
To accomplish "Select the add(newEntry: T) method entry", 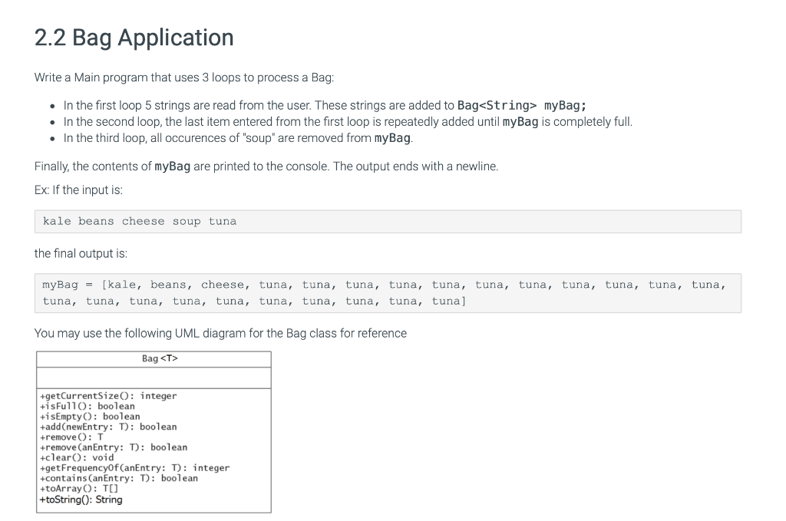I will click(x=105, y=426).
